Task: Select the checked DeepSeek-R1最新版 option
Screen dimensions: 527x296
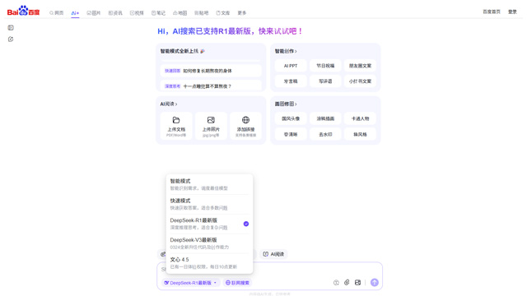Action: click(x=209, y=224)
